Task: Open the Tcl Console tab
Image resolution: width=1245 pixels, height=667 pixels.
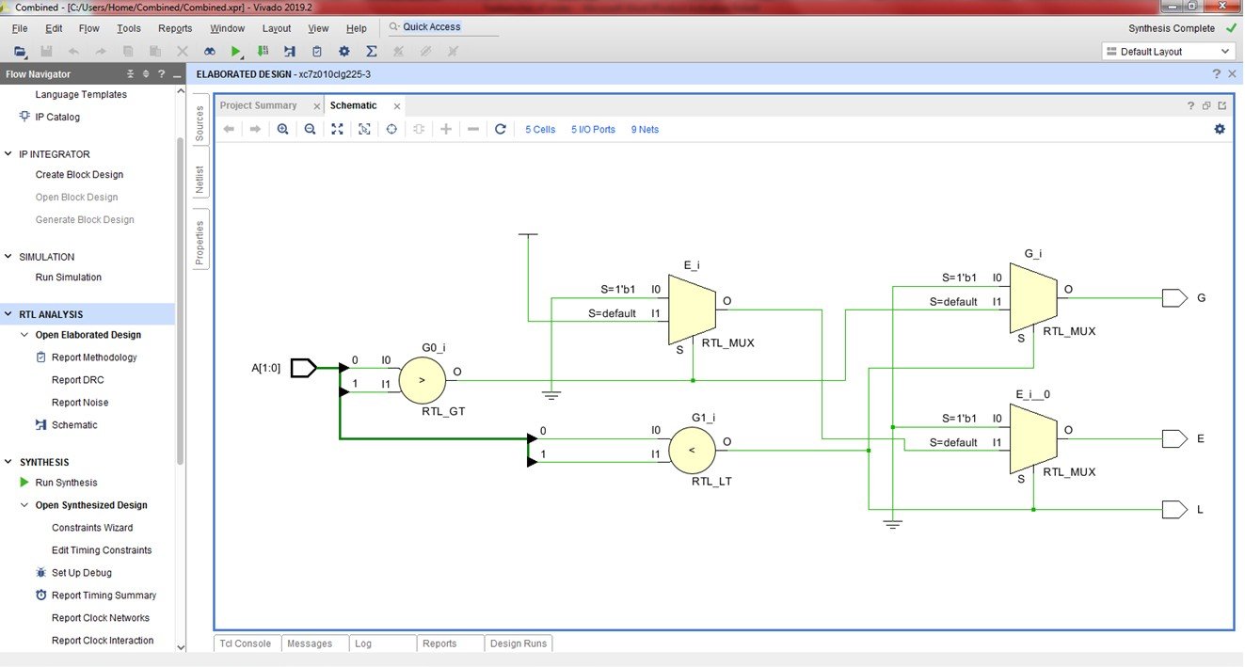Action: (245, 643)
